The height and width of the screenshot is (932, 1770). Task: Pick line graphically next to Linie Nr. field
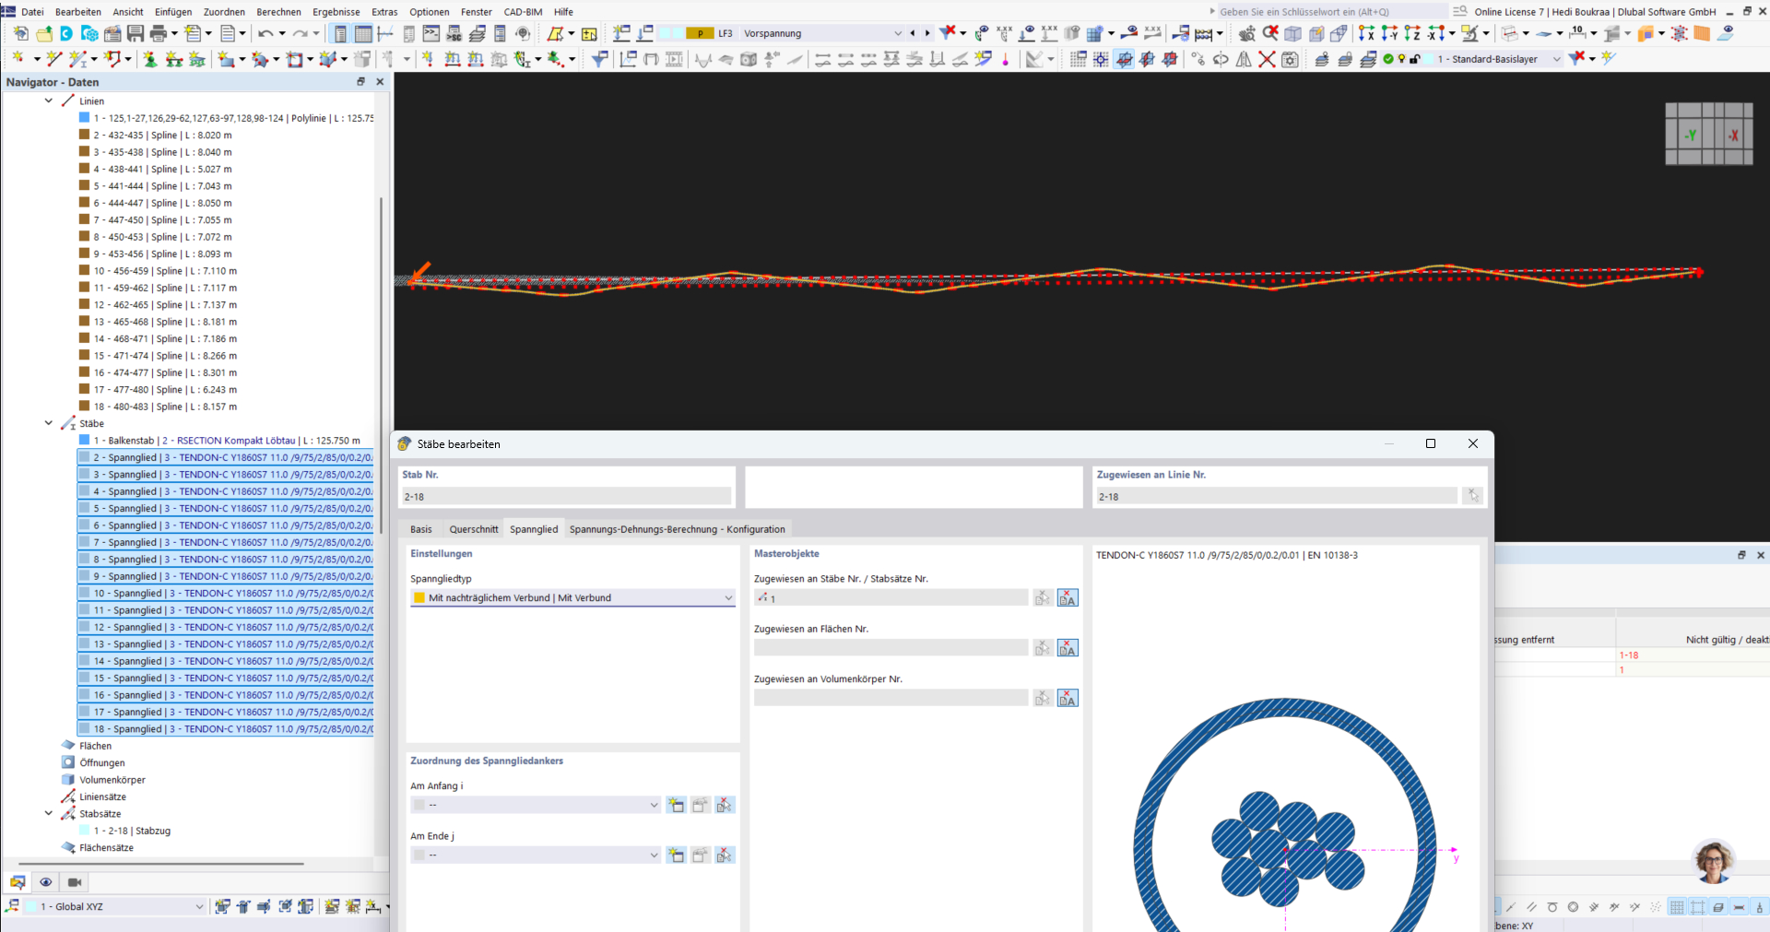point(1473,496)
